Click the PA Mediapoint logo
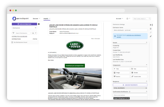This screenshot has height=107, width=164. pyautogui.click(x=20, y=18)
